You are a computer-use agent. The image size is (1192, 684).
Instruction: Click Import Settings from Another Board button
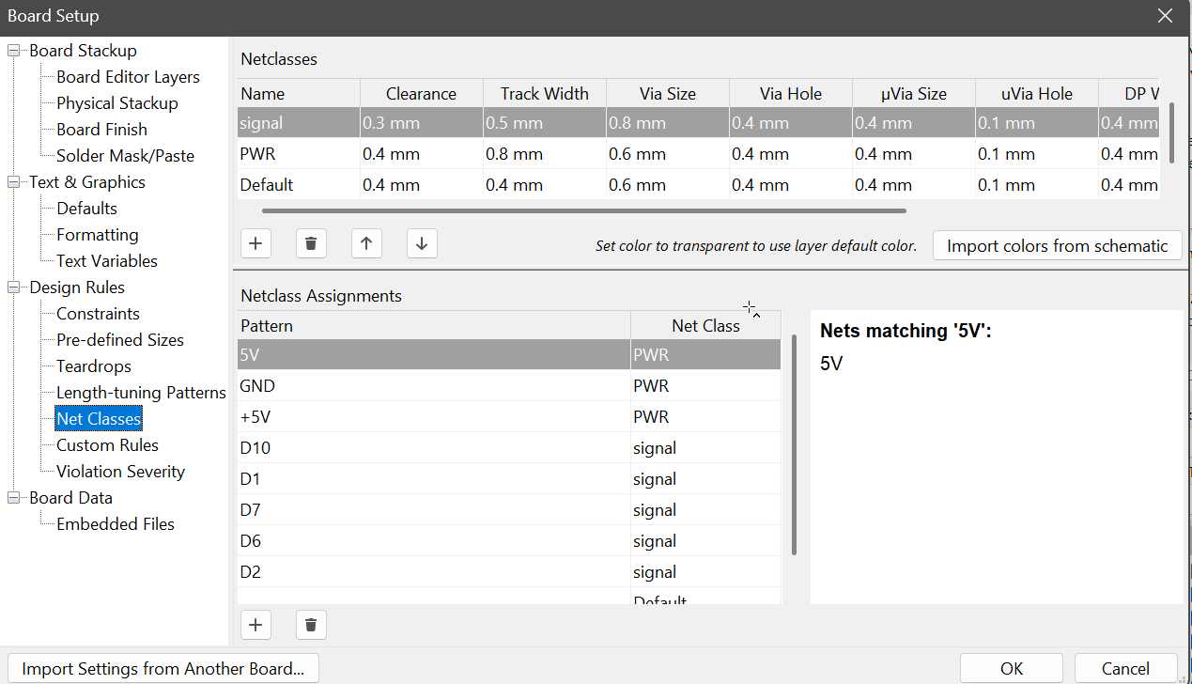163,669
